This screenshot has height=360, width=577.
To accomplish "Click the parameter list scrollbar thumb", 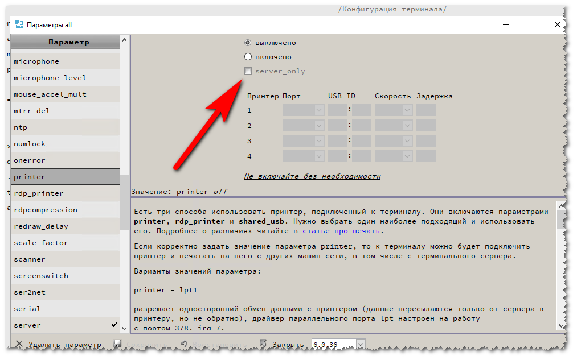I will pyautogui.click(x=124, y=202).
